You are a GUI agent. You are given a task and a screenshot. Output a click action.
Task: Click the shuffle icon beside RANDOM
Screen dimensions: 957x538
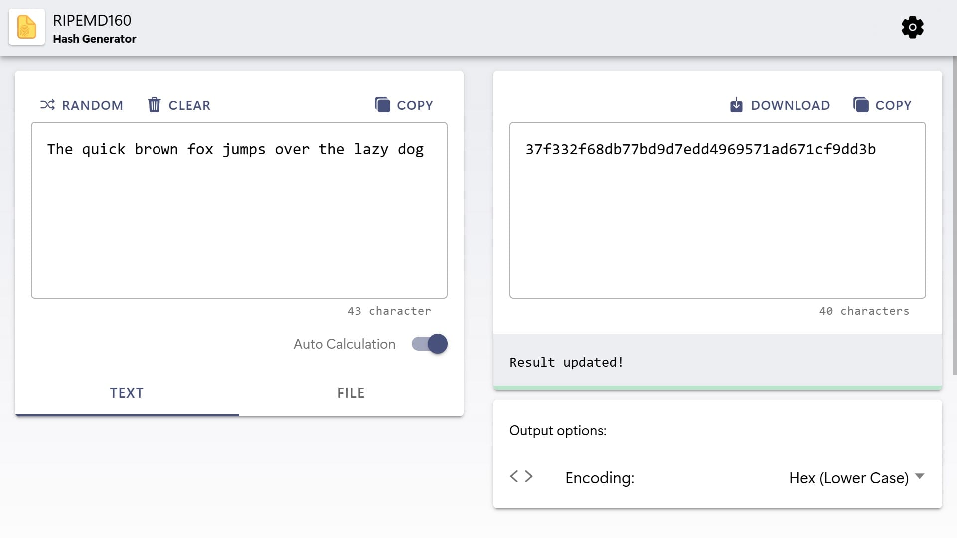[47, 105]
